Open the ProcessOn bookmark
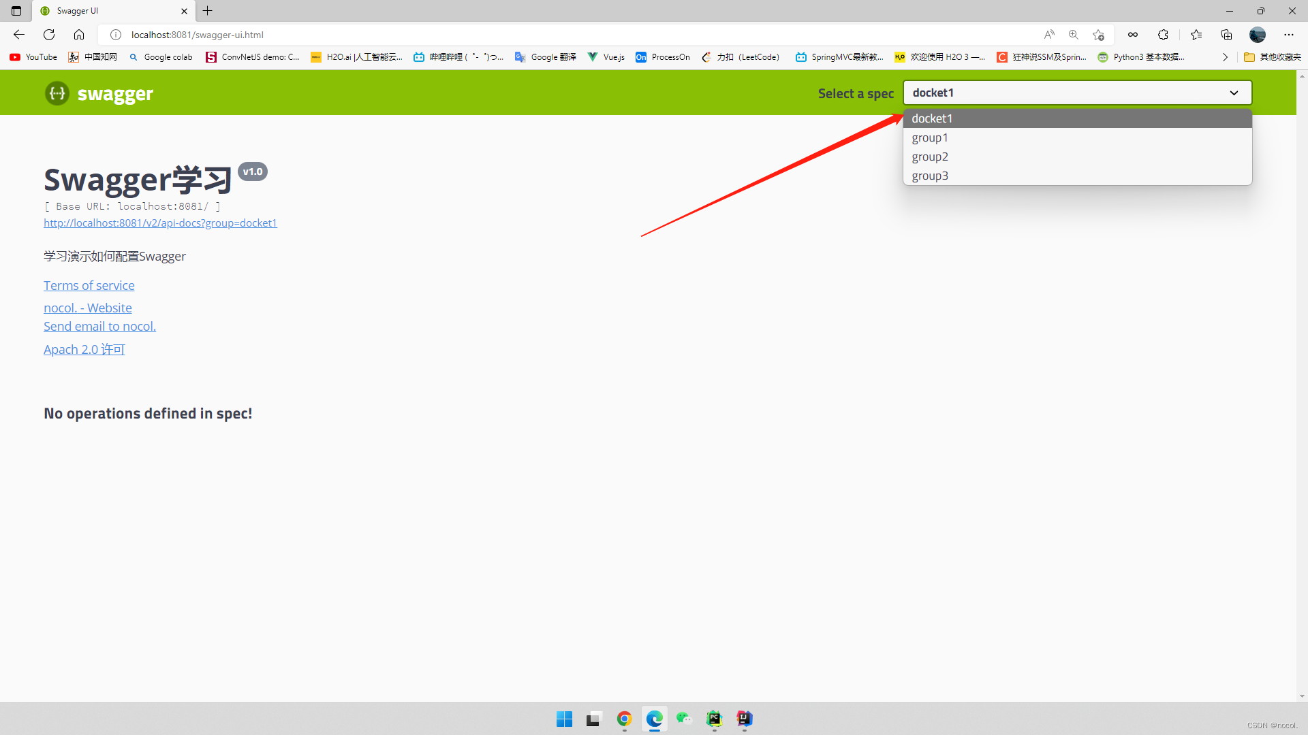The width and height of the screenshot is (1308, 735). pyautogui.click(x=663, y=57)
